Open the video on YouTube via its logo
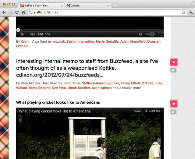Image resolution: width=195 pixels, height=159 pixels. pyautogui.click(x=150, y=34)
